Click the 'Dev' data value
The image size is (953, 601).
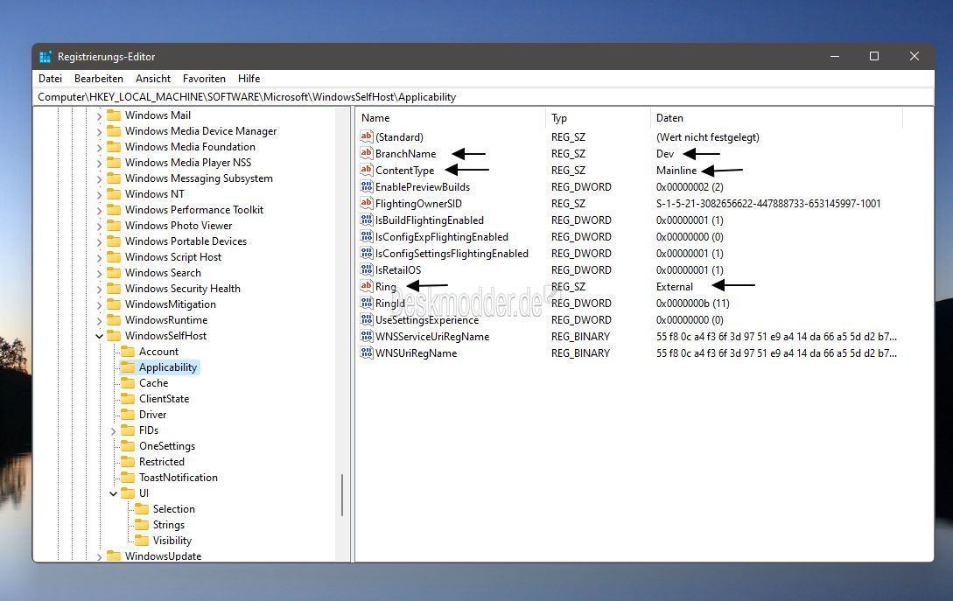tap(665, 154)
